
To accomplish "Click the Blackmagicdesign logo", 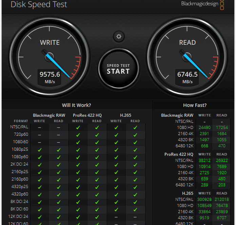I will pos(202,4).
